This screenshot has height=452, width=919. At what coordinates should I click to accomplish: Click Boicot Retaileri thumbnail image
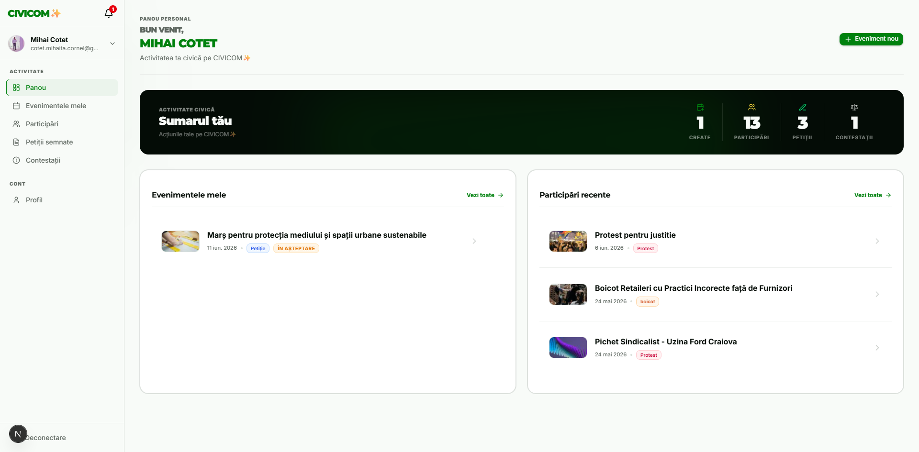568,294
